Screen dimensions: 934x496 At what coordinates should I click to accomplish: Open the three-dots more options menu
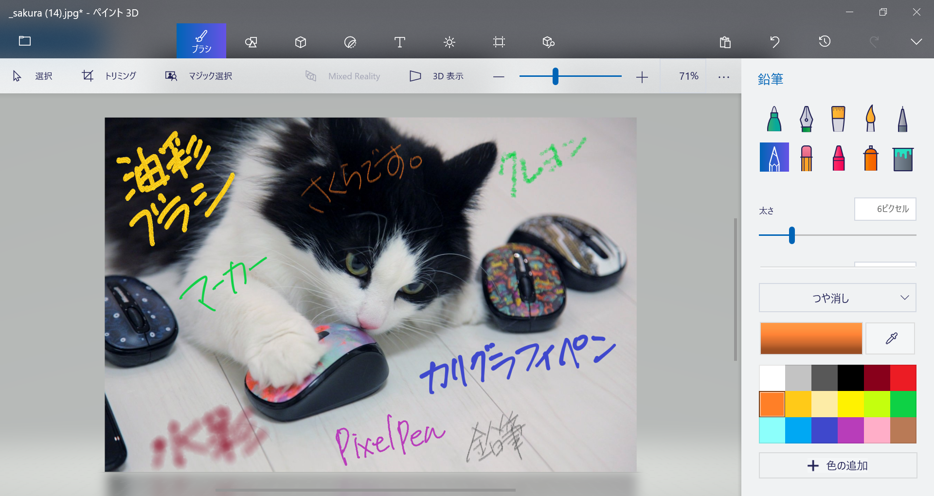click(724, 77)
